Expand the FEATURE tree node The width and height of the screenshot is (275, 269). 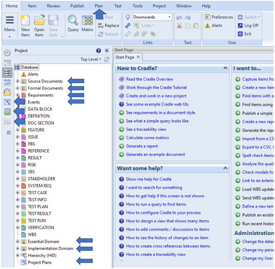(x=18, y=130)
